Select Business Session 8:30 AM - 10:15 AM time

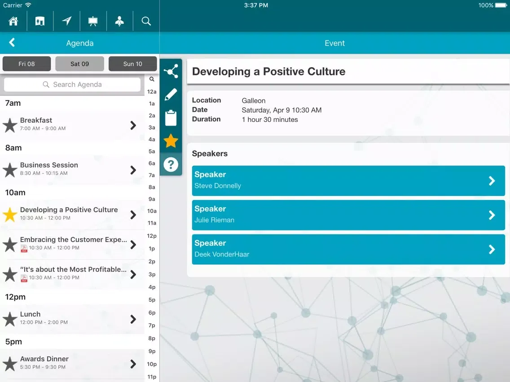(x=44, y=173)
